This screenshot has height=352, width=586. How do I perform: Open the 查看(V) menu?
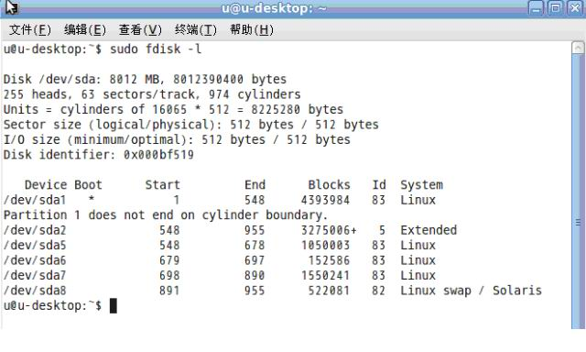point(140,29)
